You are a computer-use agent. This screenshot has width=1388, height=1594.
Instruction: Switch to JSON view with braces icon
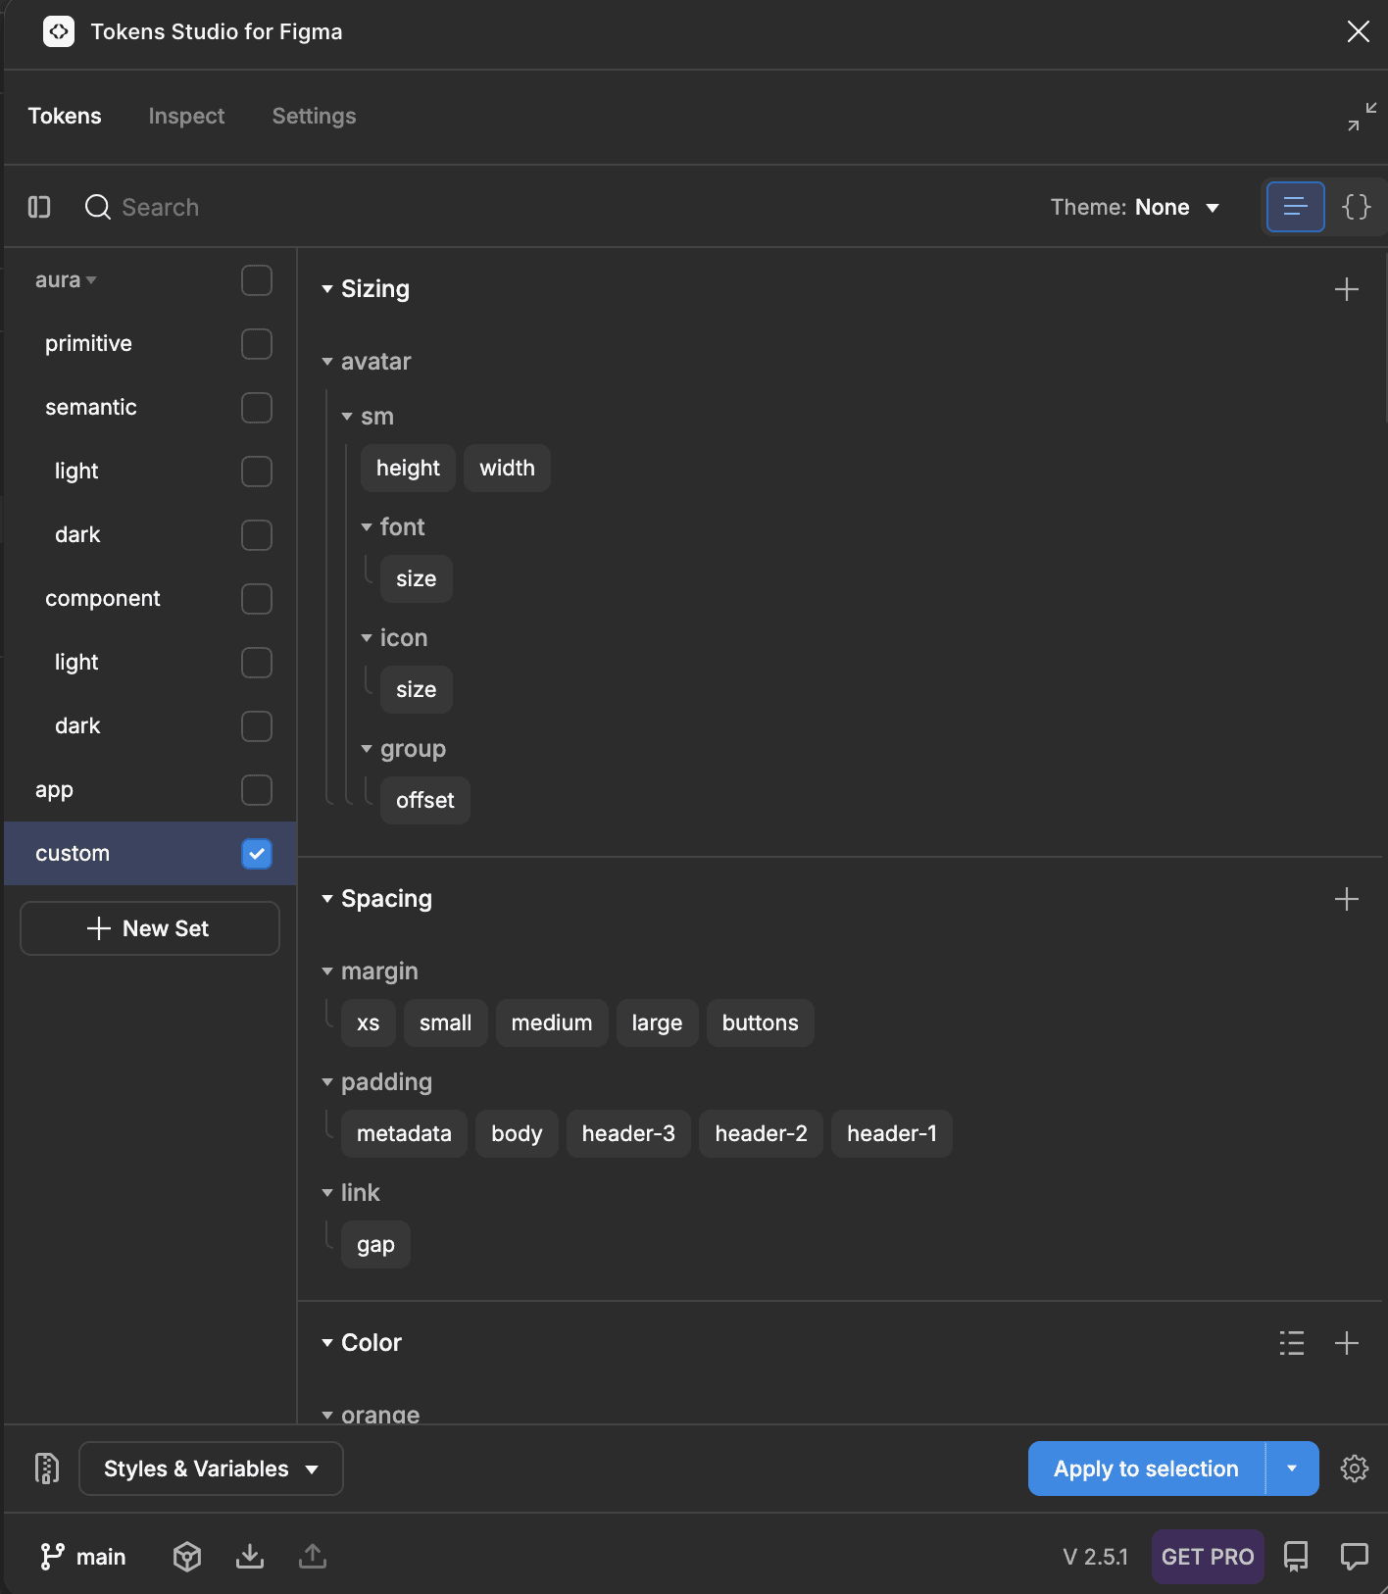[1357, 207]
